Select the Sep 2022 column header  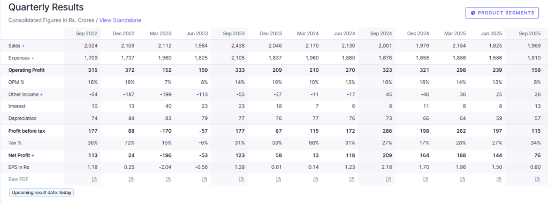click(87, 34)
